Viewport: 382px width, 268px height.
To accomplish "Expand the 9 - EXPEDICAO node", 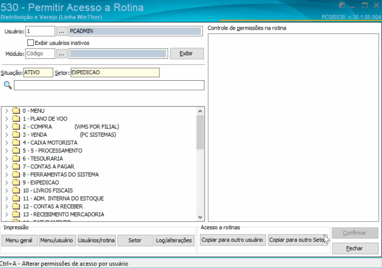I will click(x=7, y=183).
